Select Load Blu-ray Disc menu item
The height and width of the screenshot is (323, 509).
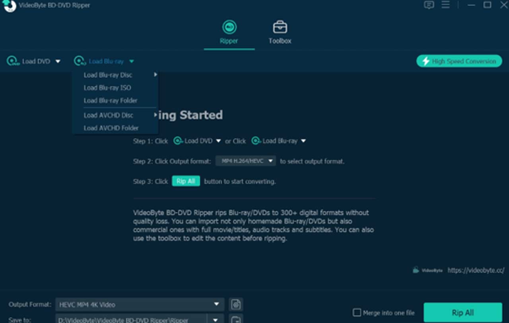point(108,75)
